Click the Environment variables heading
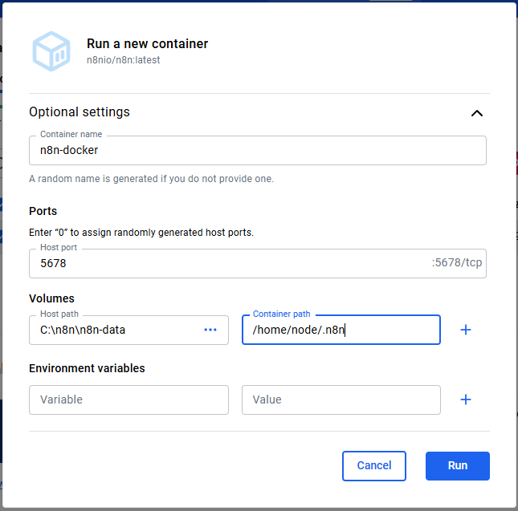The width and height of the screenshot is (518, 511). click(x=87, y=368)
